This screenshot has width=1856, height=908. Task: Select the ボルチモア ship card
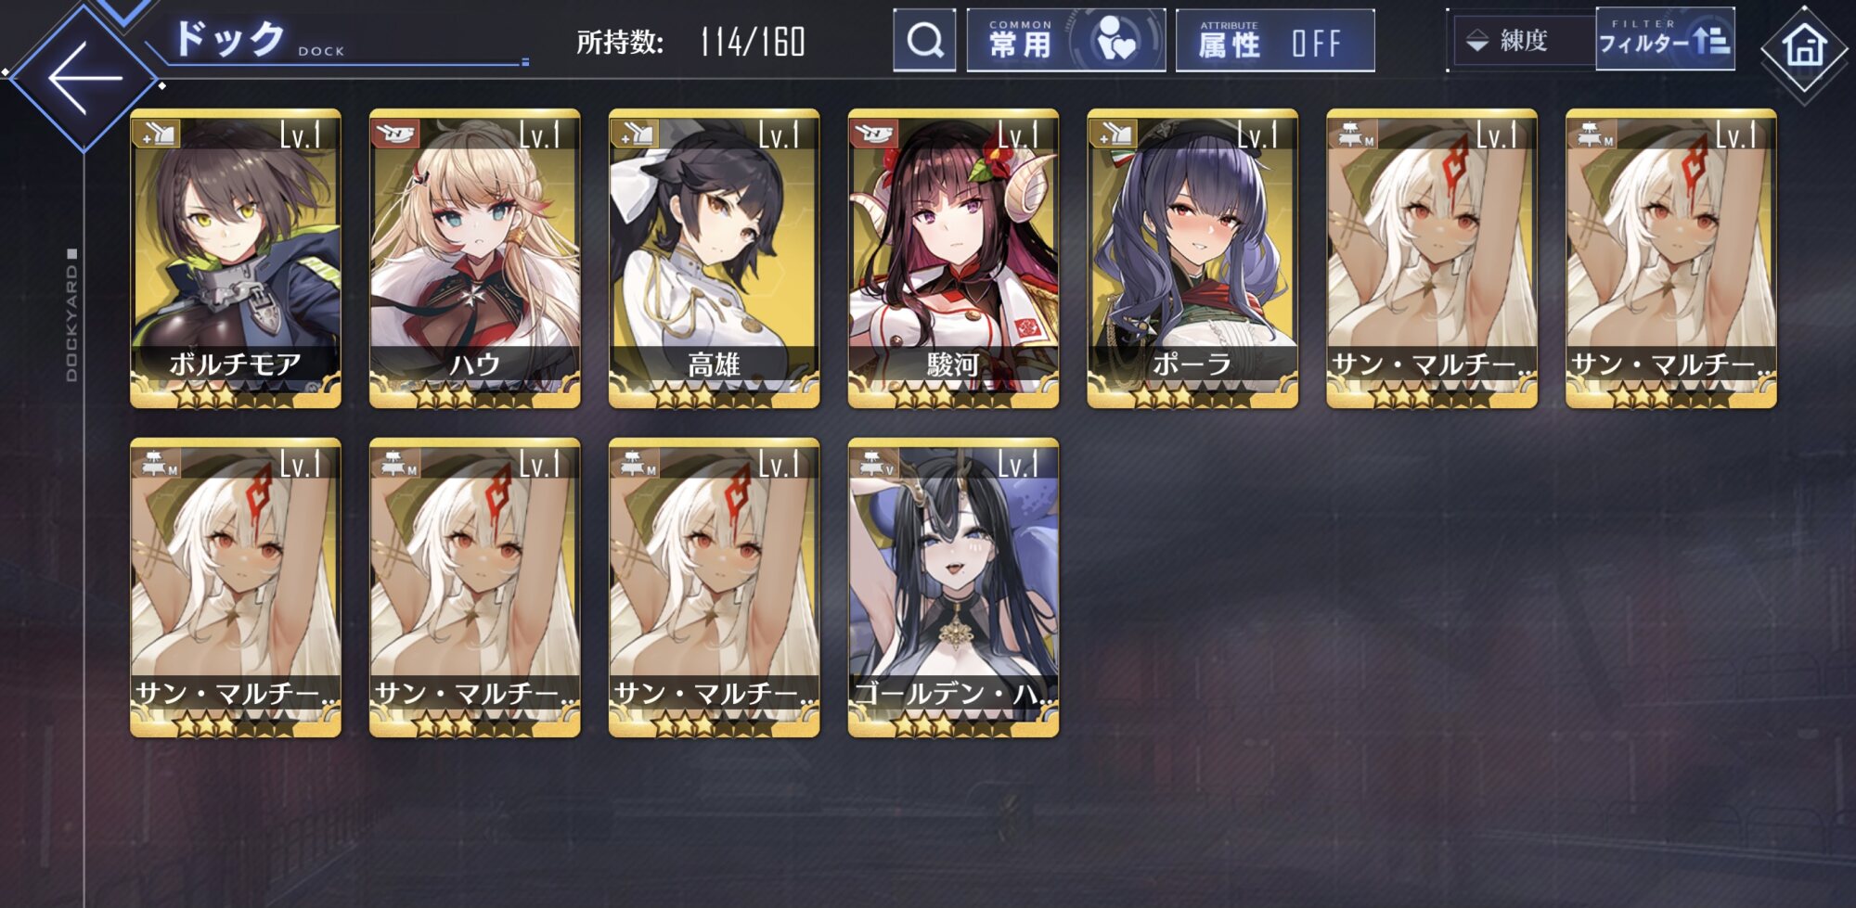tap(235, 259)
